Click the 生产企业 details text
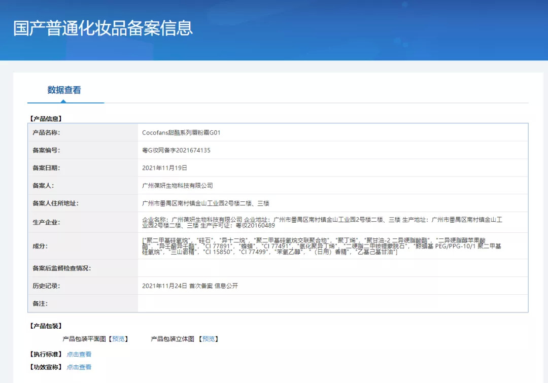 pos(322,222)
